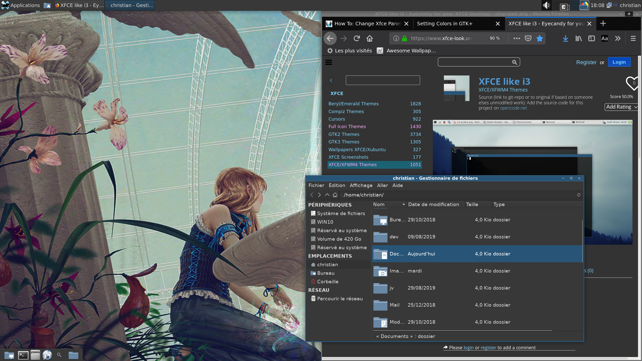Reload the Firefox page
The width and height of the screenshot is (642, 361).
coord(357,38)
